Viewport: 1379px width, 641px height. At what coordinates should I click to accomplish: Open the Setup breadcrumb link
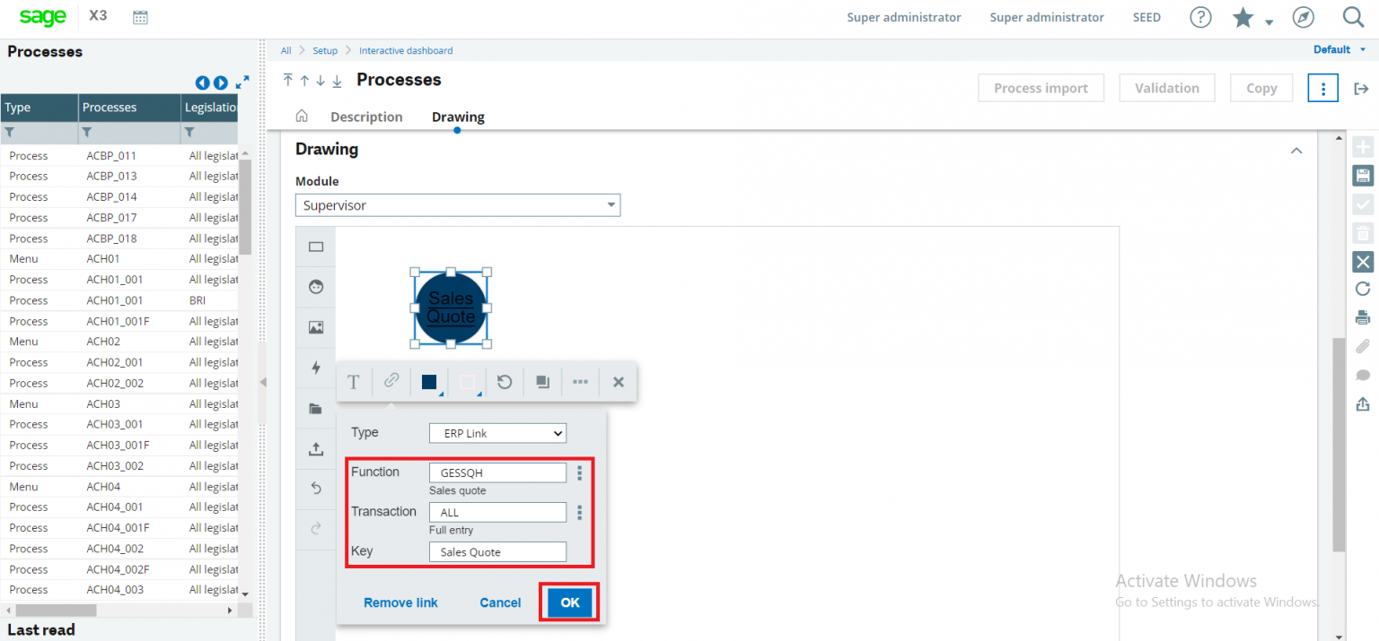point(325,50)
